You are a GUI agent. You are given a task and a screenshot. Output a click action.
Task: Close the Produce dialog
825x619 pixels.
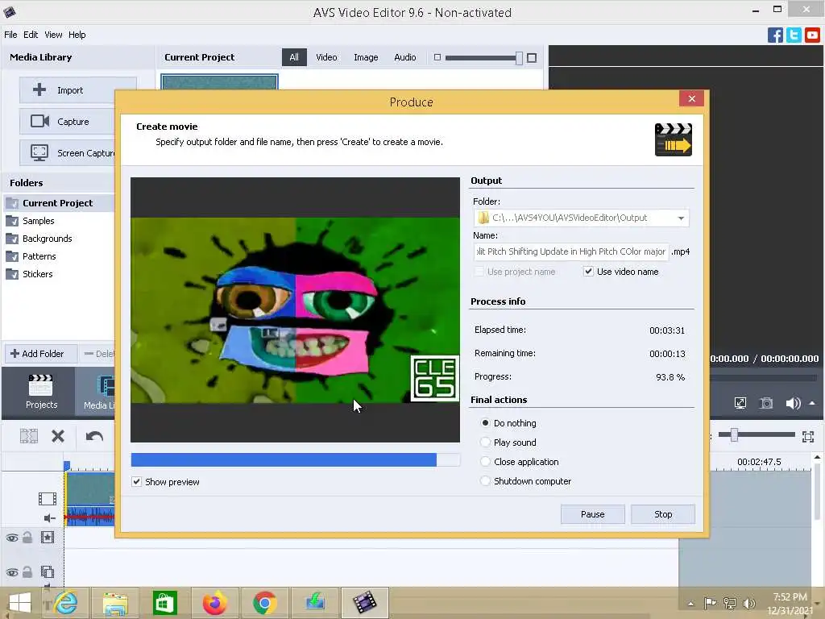(x=691, y=98)
